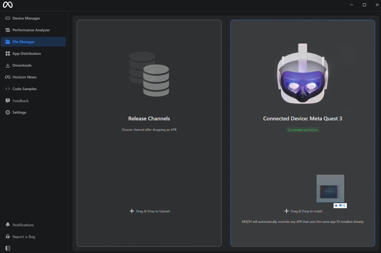Click the Device Manager headset icon
Screen dimensions: 381x253
(x=8, y=18)
